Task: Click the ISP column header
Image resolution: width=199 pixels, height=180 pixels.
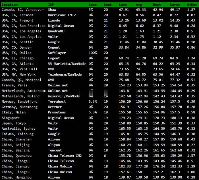Action: click(x=51, y=5)
